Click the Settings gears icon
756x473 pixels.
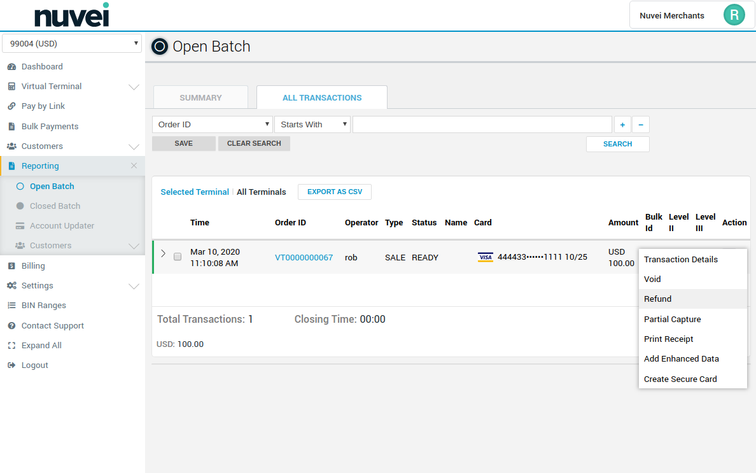tap(11, 285)
